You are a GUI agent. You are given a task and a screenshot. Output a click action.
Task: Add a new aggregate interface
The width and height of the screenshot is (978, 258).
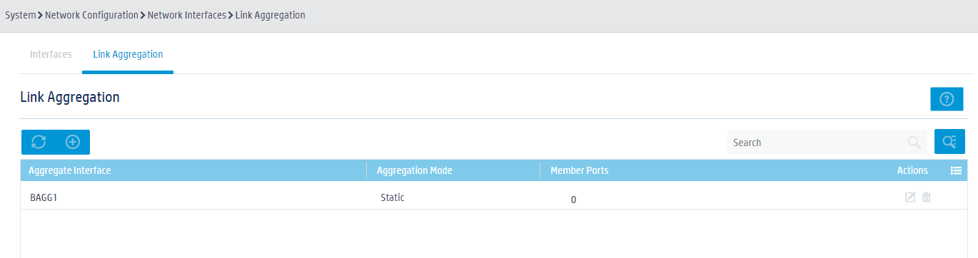click(x=73, y=142)
